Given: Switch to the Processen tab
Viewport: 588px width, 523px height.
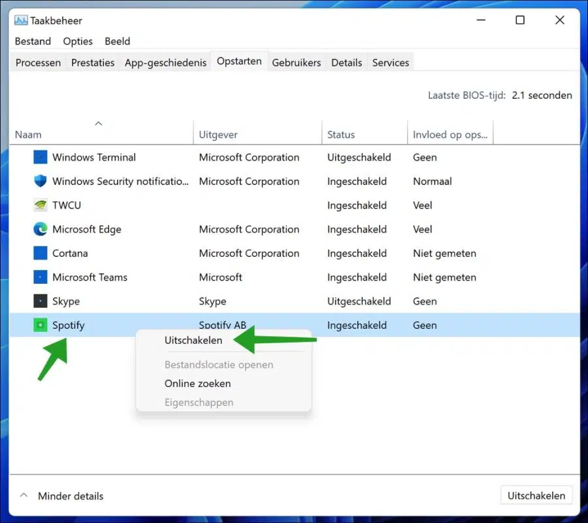Looking at the screenshot, I should point(39,63).
